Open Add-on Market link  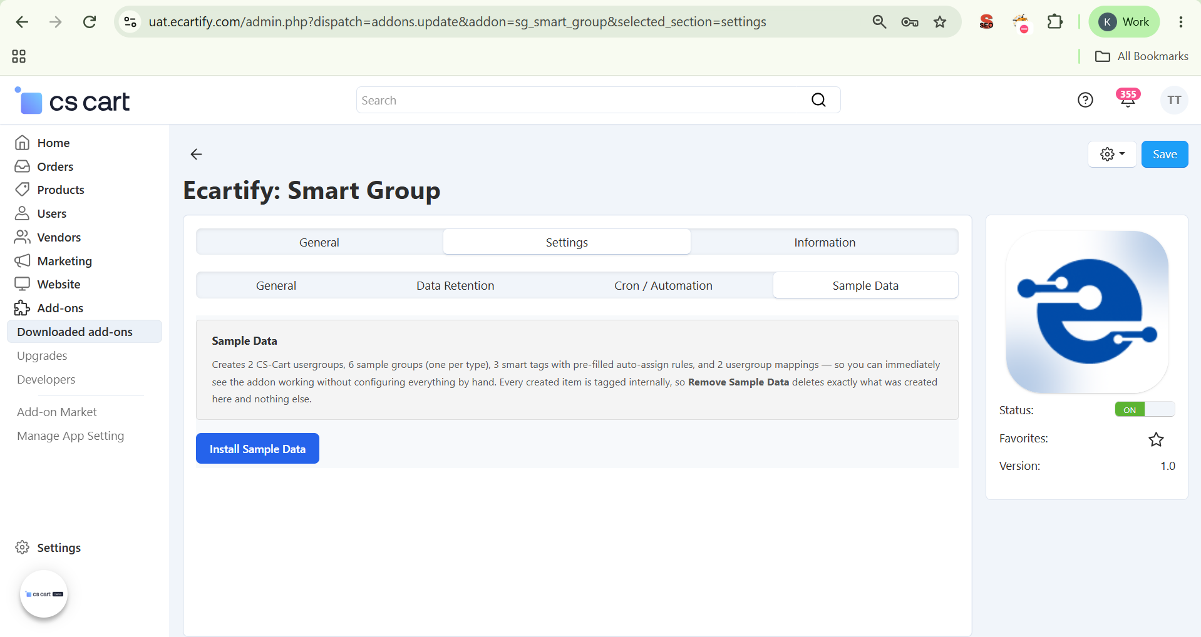pyautogui.click(x=57, y=412)
